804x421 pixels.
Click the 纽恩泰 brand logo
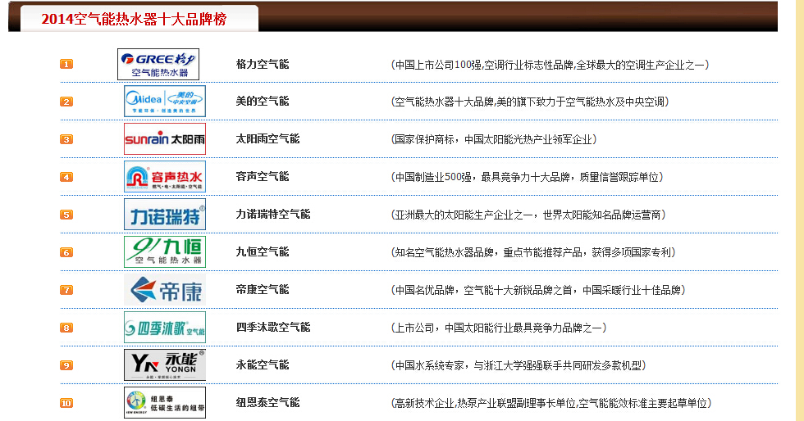pyautogui.click(x=165, y=402)
